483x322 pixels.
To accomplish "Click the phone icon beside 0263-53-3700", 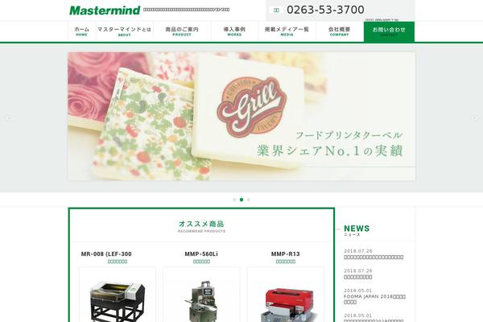I will [276, 10].
